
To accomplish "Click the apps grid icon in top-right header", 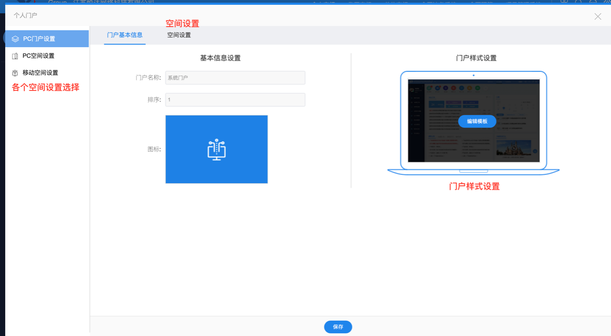I will [564, 2].
